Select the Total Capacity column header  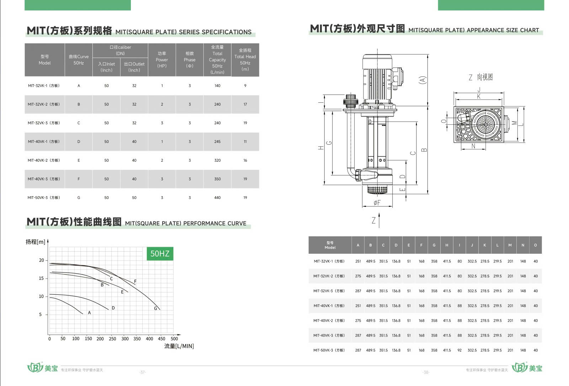[x=217, y=60]
